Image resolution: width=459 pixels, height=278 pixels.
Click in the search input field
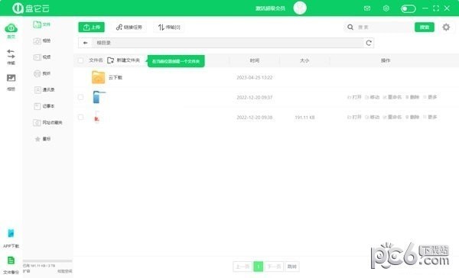tap(384, 27)
